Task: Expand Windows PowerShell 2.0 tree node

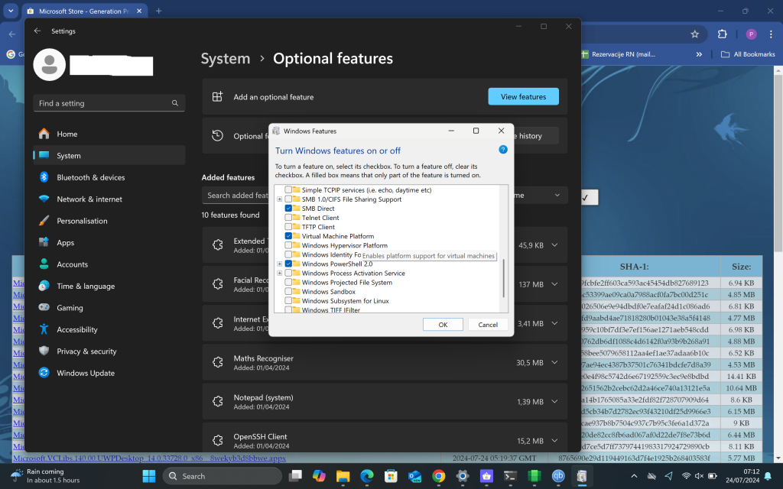Action: tap(280, 264)
